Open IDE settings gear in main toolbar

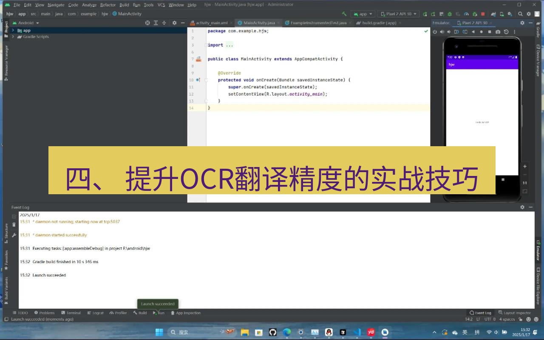coord(529,14)
